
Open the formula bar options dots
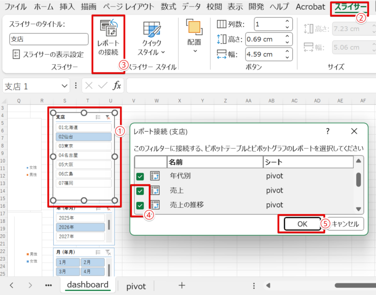coord(76,86)
